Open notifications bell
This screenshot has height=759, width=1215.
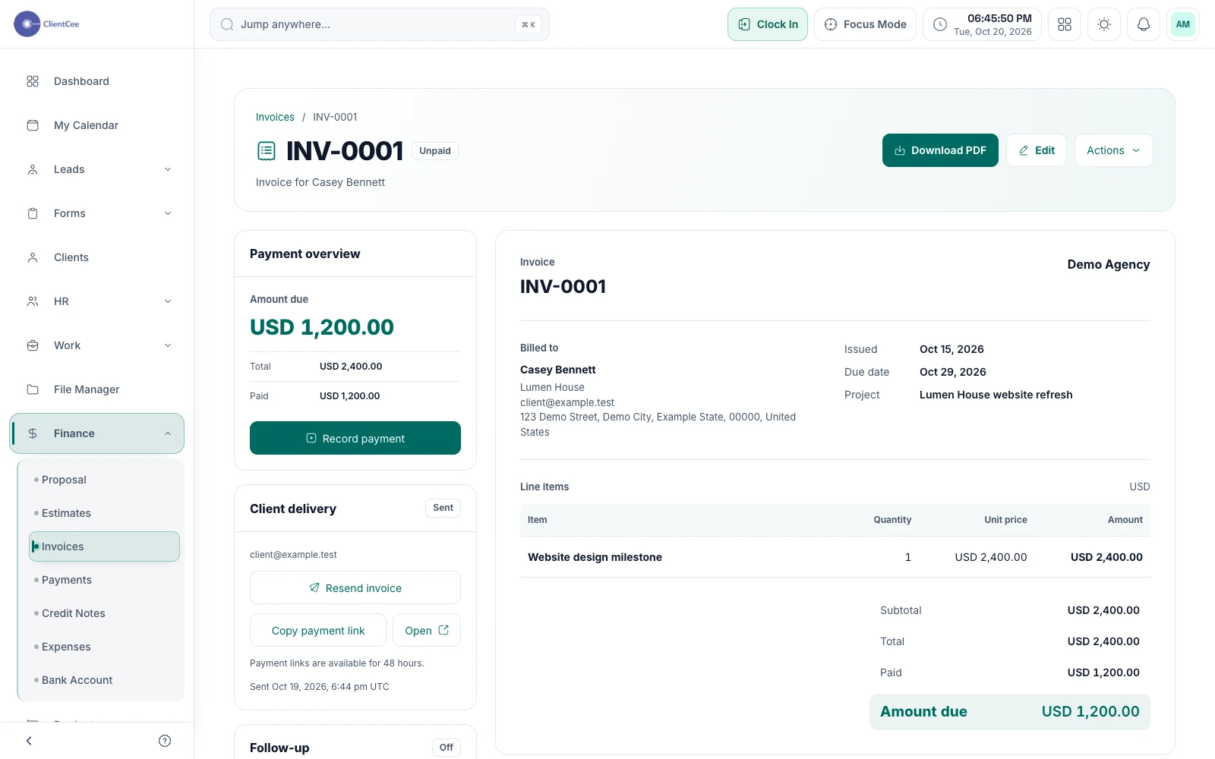tap(1144, 24)
